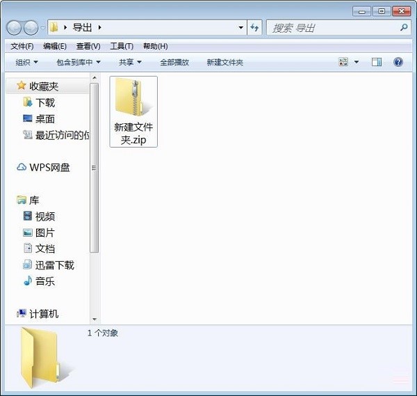Click the 新建文件夹.zip file name label
417x396 pixels.
(133, 134)
